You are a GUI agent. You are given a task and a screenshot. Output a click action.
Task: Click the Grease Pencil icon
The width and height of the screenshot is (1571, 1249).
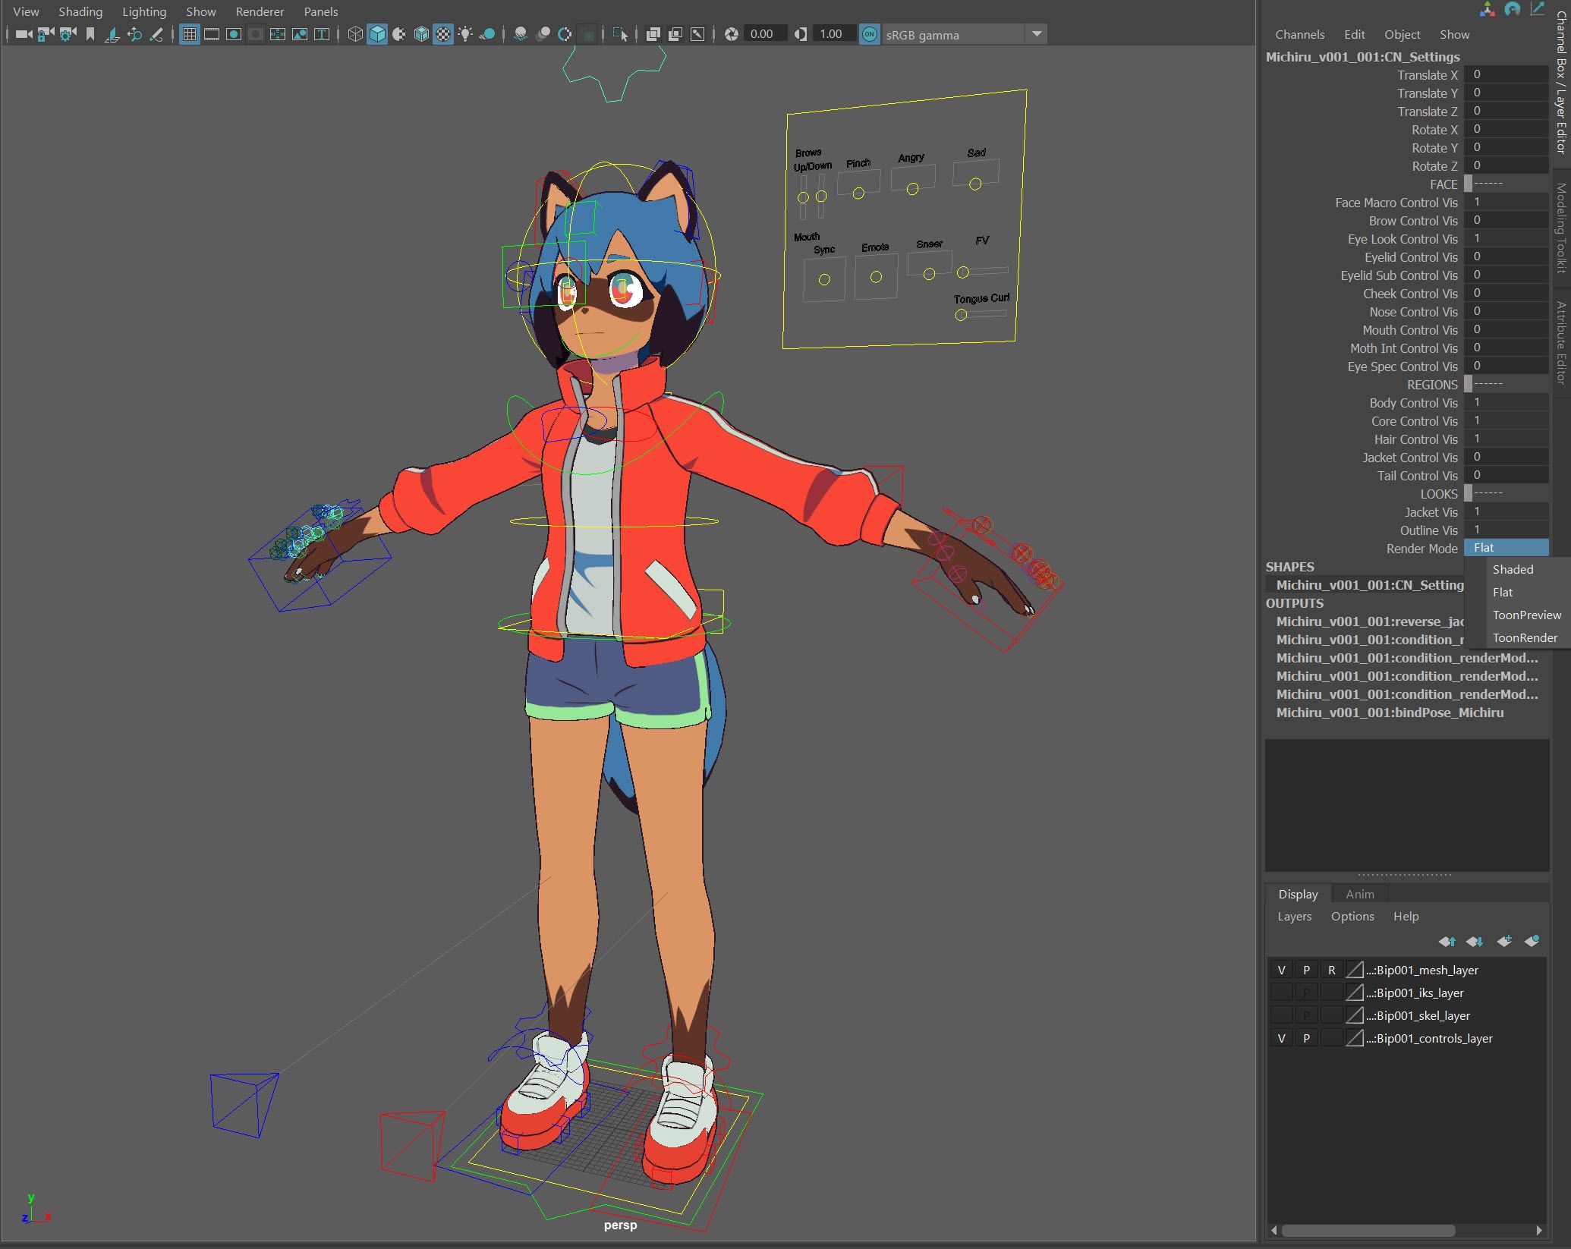coord(156,34)
